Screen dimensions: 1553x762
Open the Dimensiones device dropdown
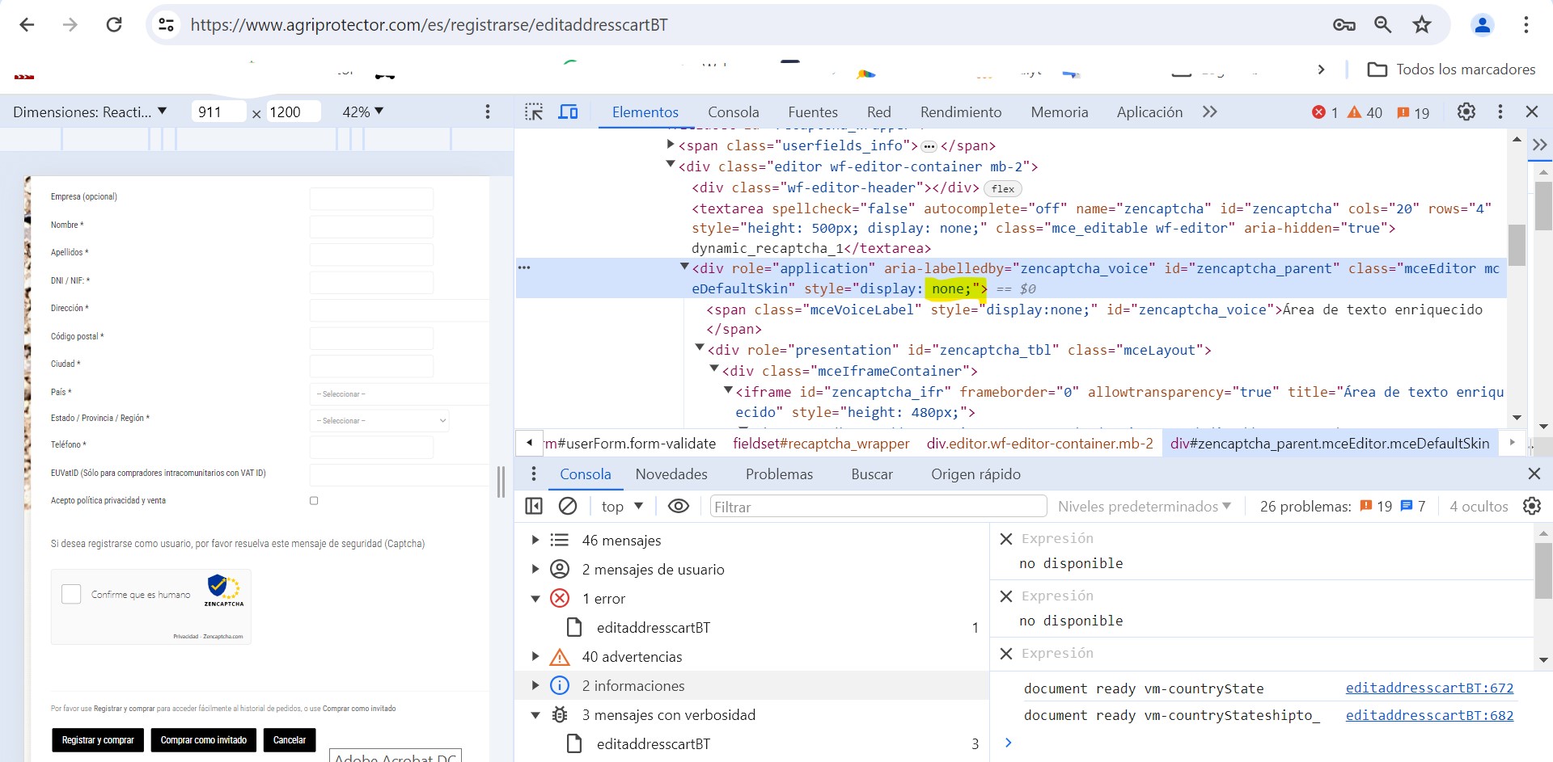(x=90, y=112)
